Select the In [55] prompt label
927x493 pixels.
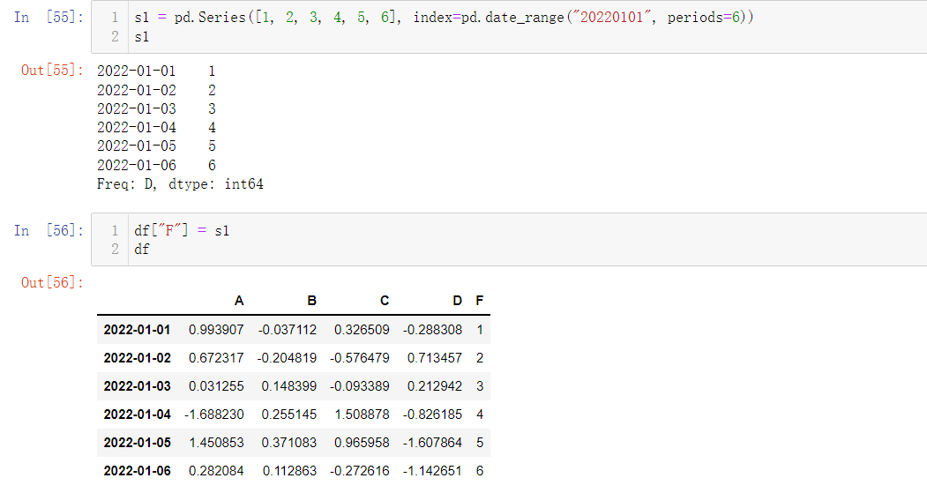(x=49, y=17)
